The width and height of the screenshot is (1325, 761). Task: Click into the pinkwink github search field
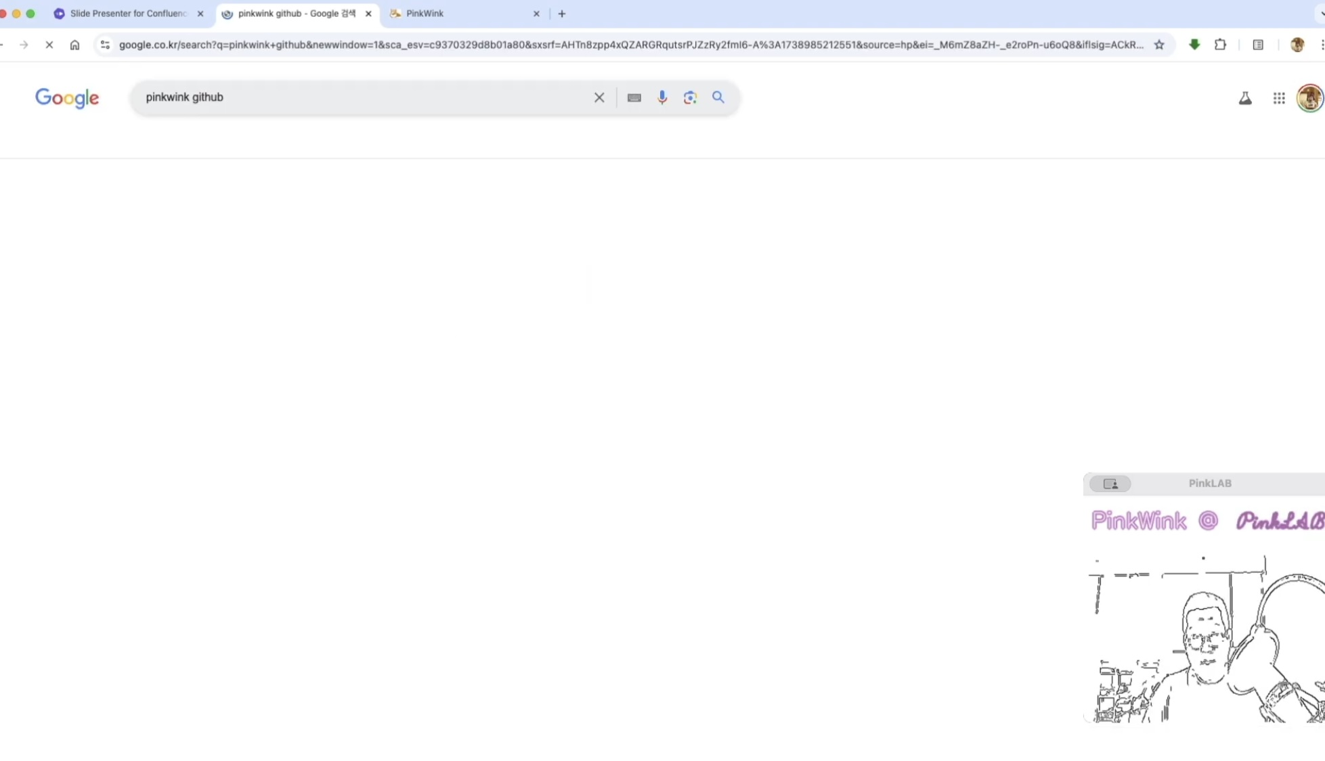point(366,97)
